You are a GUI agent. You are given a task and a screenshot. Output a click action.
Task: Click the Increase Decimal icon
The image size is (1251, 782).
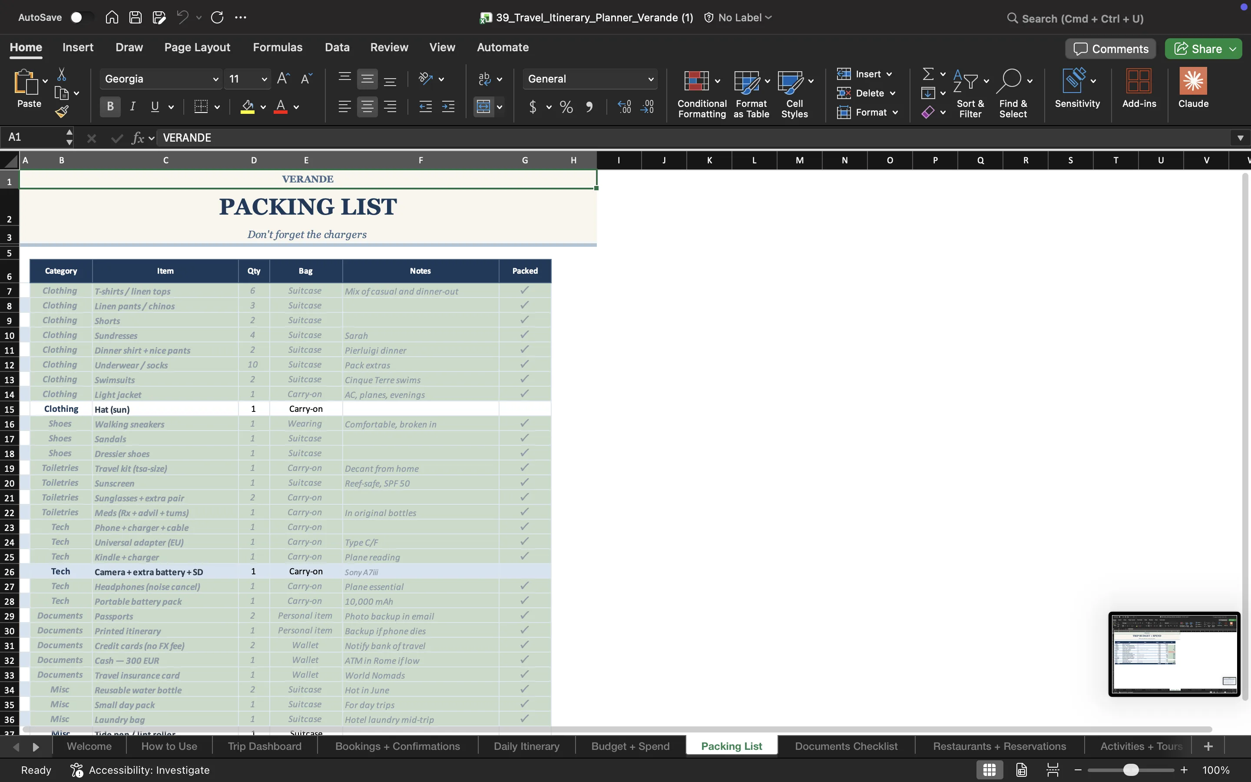pos(625,107)
